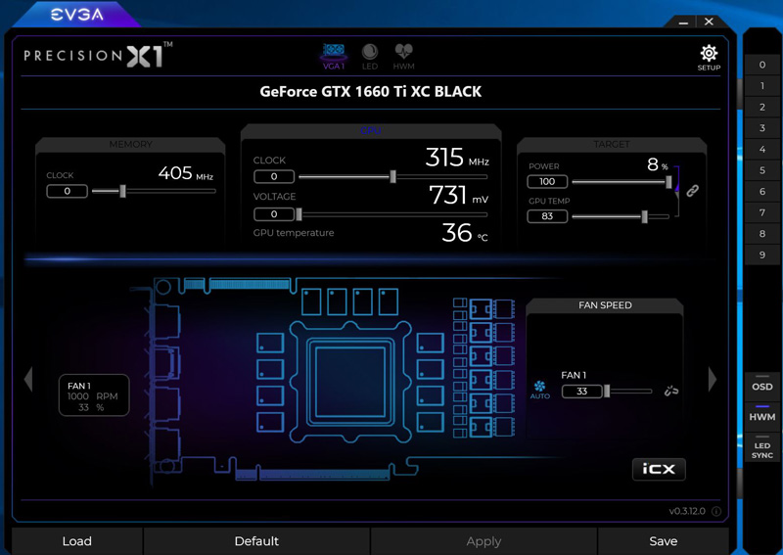Select profile 0
783x555 pixels.
(x=762, y=65)
